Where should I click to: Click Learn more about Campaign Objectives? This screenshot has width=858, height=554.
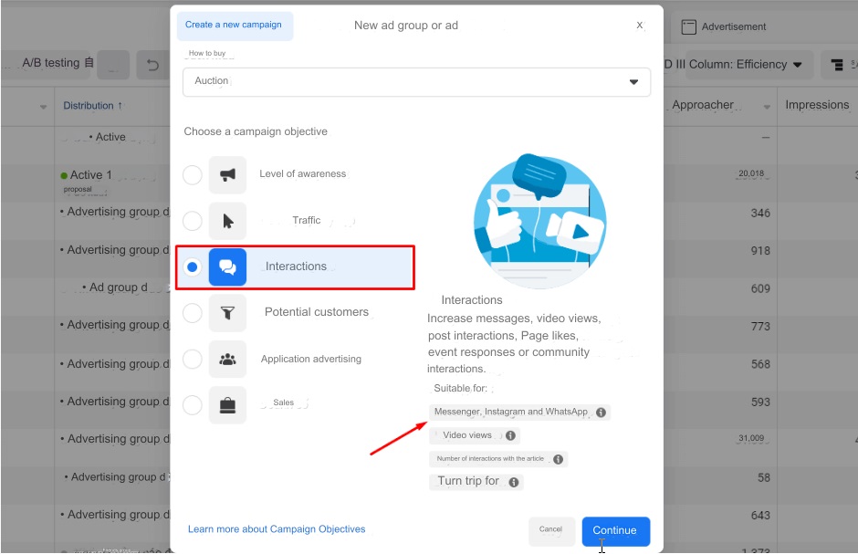click(x=277, y=529)
